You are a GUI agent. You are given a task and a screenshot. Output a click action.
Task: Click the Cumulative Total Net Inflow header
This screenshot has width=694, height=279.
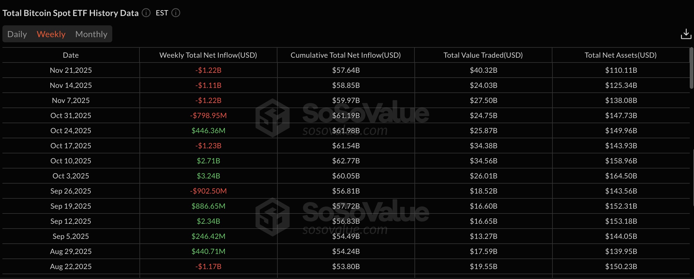345,55
